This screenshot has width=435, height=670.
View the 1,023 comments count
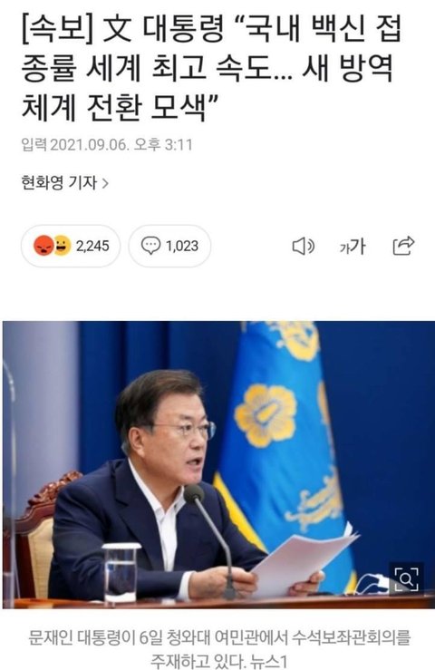click(x=182, y=246)
